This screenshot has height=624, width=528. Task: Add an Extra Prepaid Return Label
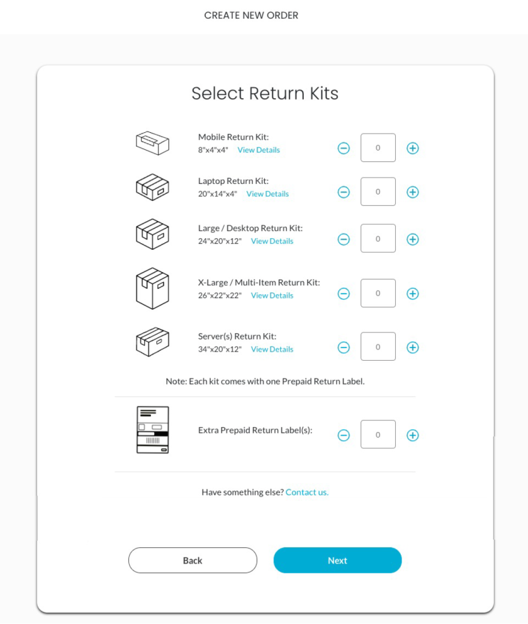point(412,435)
